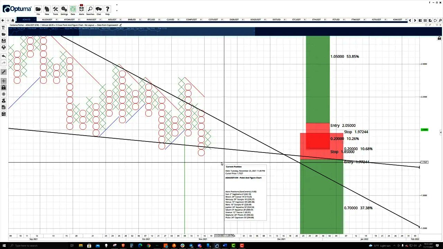Click the taskbar clock showing 10:31 AM

428,246
